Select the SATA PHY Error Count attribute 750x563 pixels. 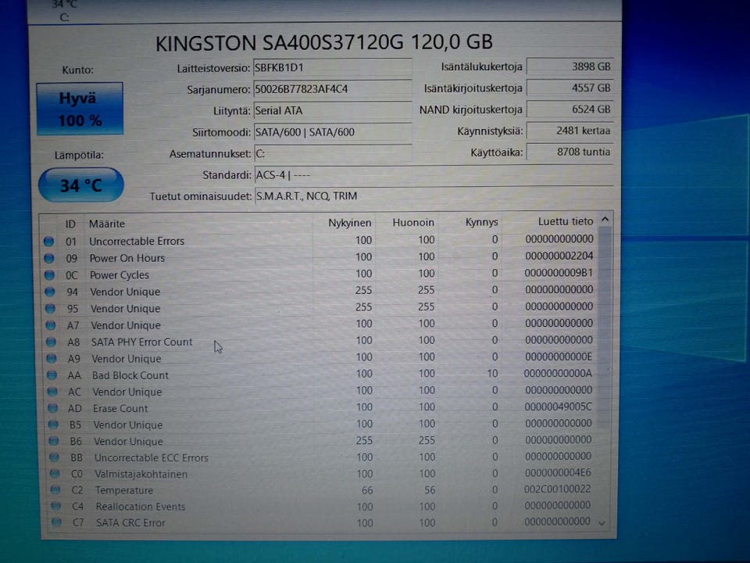(141, 342)
